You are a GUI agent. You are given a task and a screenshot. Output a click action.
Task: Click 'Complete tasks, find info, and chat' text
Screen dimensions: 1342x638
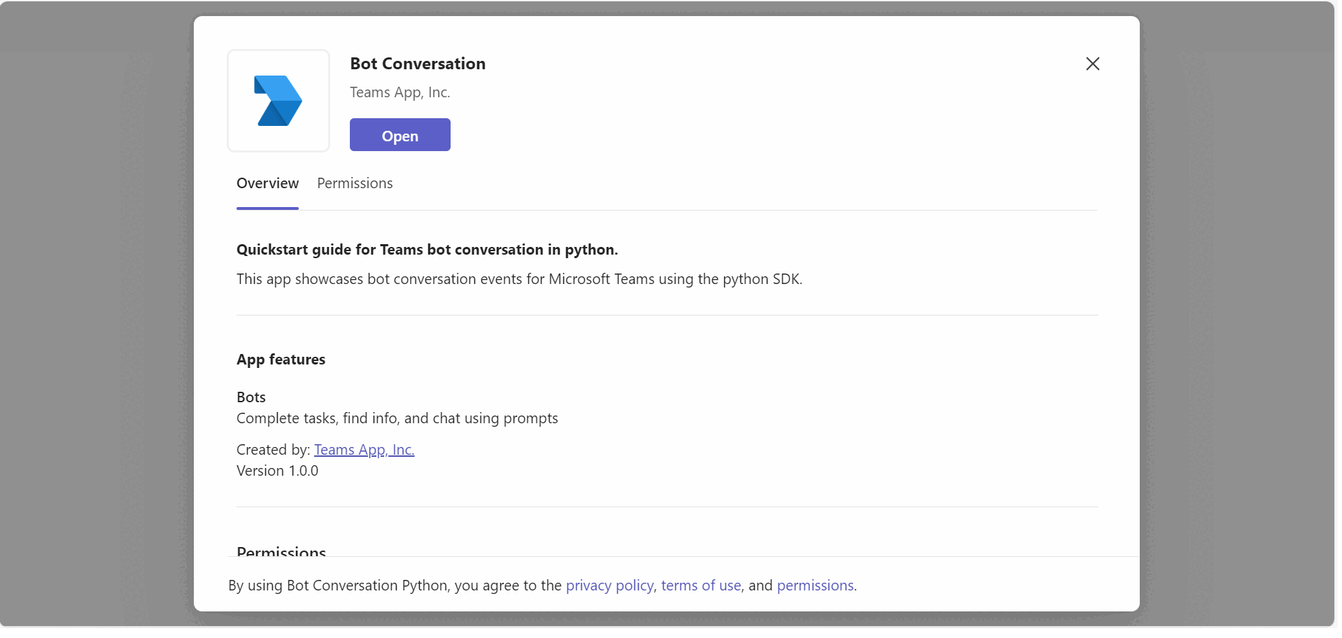click(x=397, y=418)
